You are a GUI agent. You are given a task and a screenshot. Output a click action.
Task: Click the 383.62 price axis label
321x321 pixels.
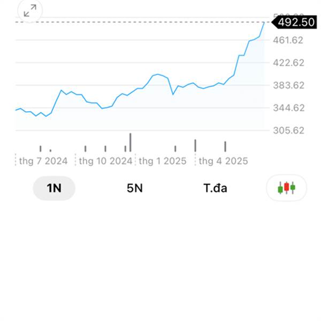(x=289, y=85)
